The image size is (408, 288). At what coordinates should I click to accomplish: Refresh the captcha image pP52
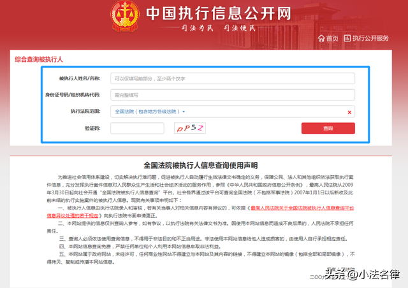(x=190, y=128)
